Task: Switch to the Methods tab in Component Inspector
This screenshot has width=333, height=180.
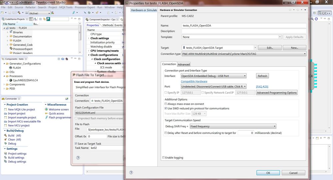Action: [x=108, y=25]
